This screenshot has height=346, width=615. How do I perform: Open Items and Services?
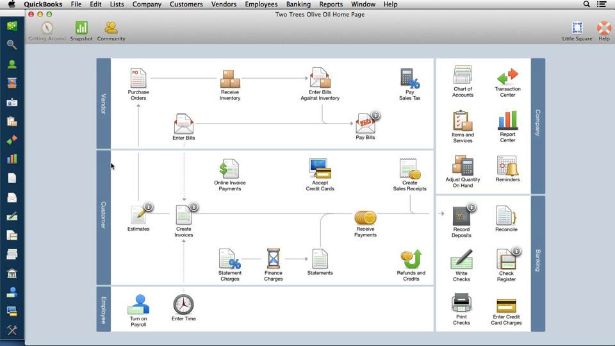[x=463, y=121]
